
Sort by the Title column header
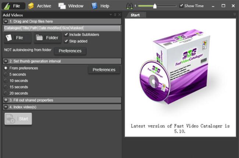click(25, 28)
